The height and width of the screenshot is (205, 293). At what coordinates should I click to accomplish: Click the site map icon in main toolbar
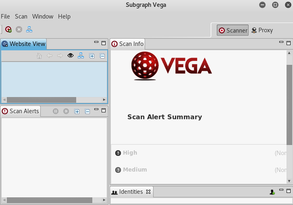pyautogui.click(x=29, y=29)
